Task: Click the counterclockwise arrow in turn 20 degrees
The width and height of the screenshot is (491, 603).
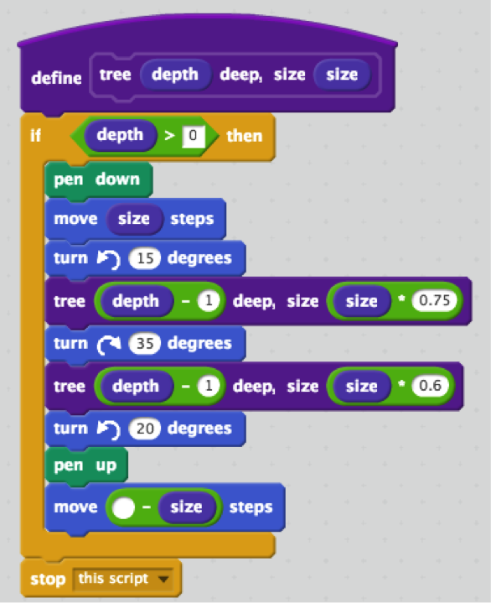Action: pos(109,429)
